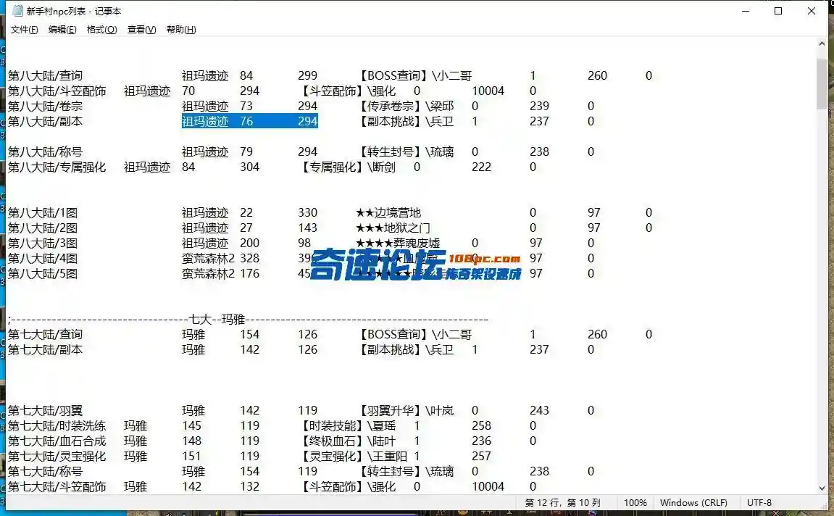Click the scrollbar up arrow
This screenshot has height=516, width=834.
pyautogui.click(x=822, y=44)
